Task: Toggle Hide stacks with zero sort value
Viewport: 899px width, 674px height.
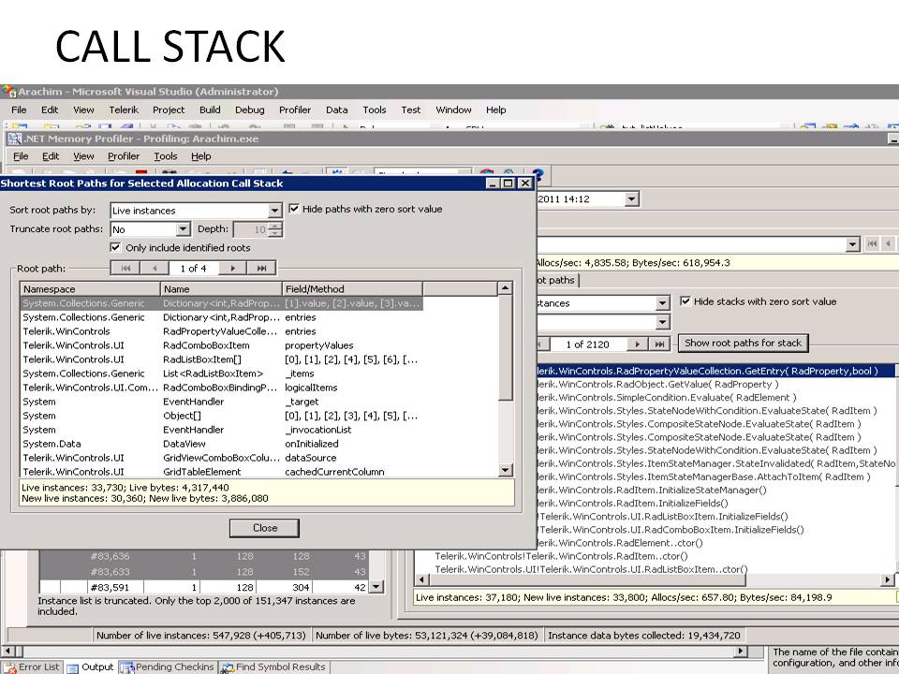Action: point(685,301)
